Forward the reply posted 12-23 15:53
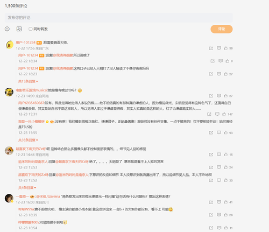Viewport: 269px width, 232px height. (x=211, y=167)
